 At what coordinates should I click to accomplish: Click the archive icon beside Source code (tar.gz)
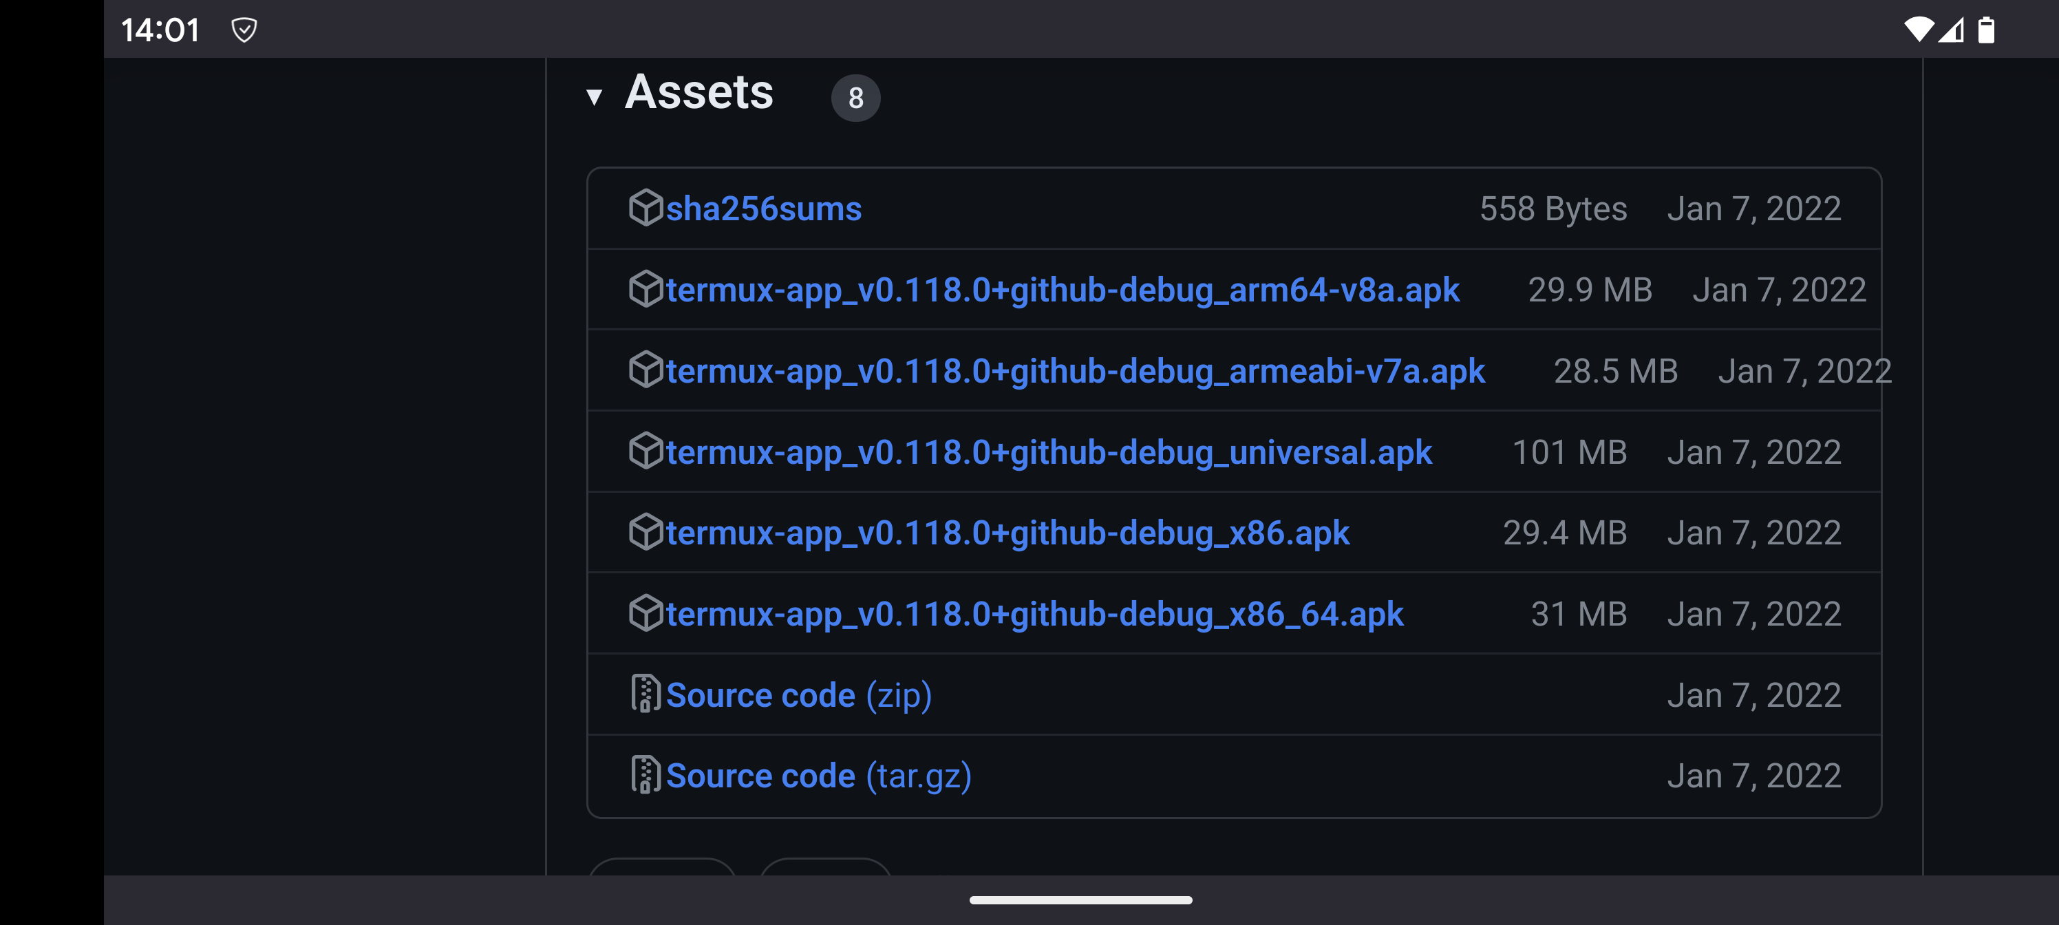tap(645, 775)
